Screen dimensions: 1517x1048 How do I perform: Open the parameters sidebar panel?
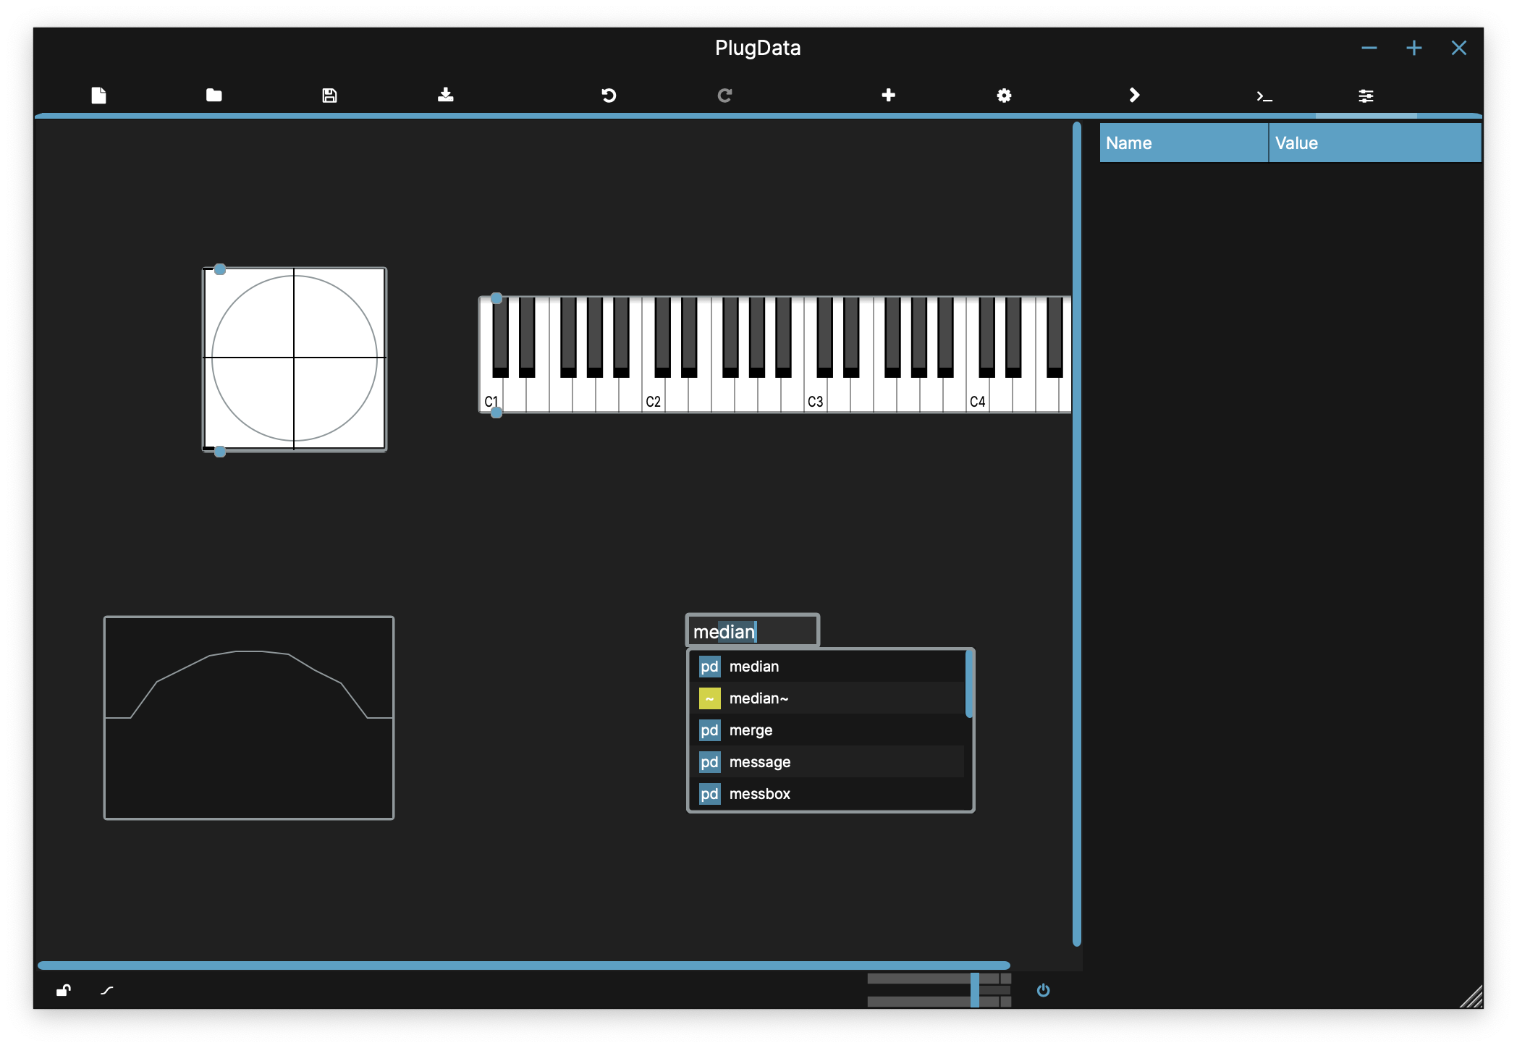pyautogui.click(x=1366, y=95)
